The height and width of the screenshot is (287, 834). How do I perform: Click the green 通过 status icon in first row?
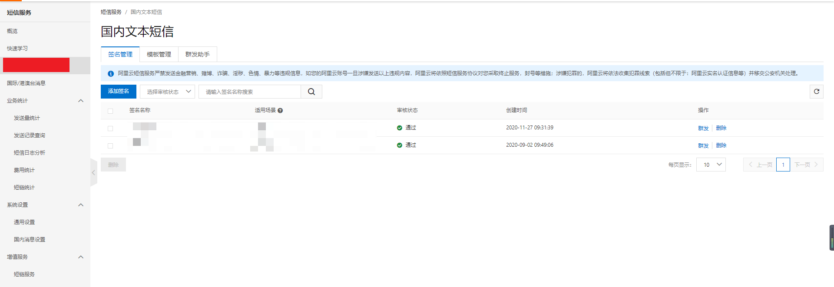click(x=400, y=128)
